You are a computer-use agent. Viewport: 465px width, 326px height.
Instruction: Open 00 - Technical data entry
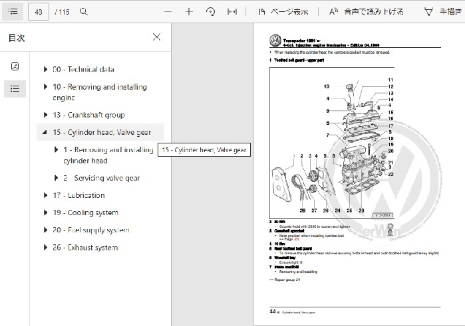point(83,69)
